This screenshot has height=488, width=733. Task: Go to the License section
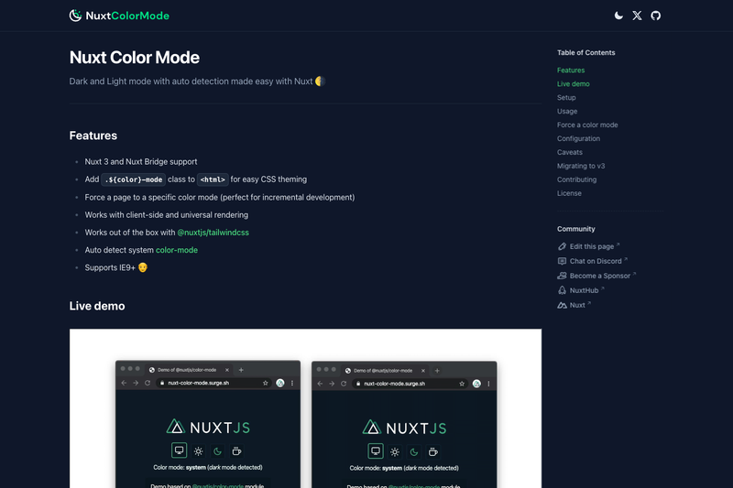click(569, 193)
